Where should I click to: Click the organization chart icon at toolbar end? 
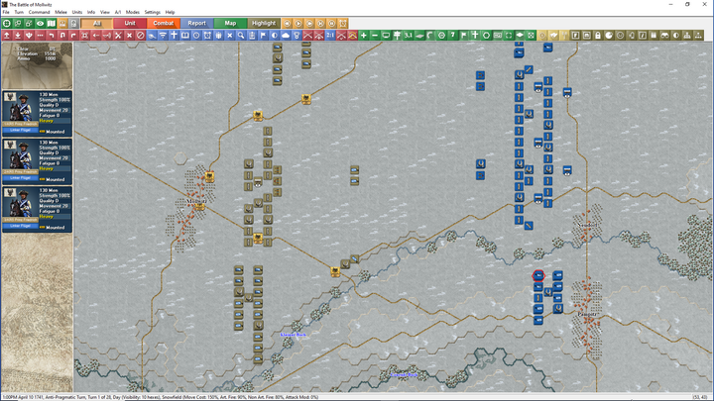click(698, 35)
